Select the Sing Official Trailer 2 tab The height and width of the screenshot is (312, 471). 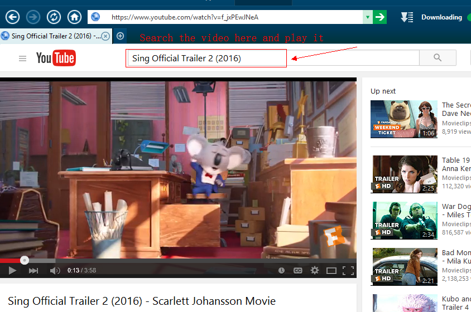coord(56,36)
